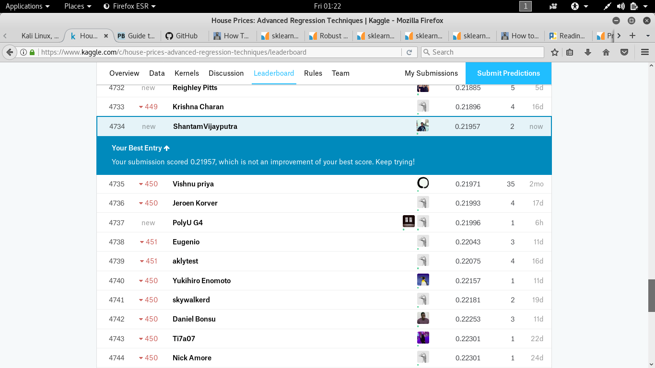Click the volume icon in system tray
The height and width of the screenshot is (368, 655).
pos(621,6)
